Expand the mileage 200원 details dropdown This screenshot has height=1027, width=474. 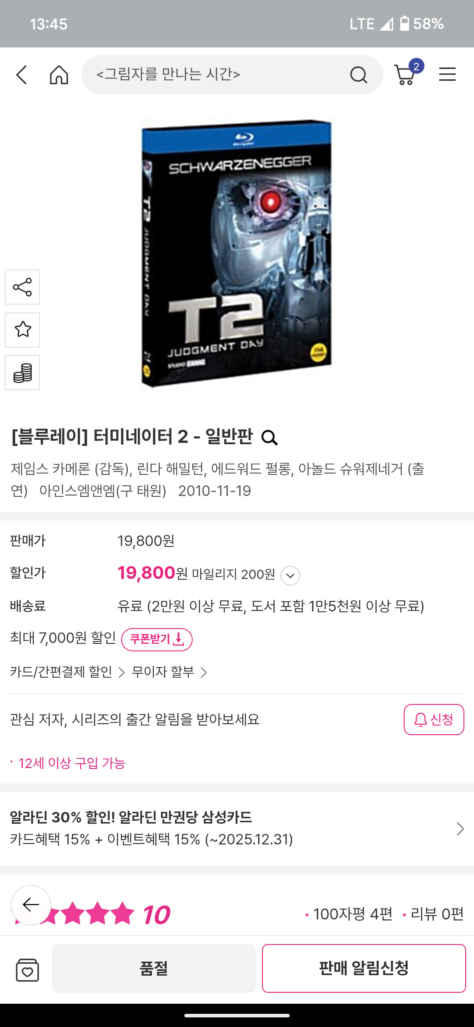click(x=290, y=575)
